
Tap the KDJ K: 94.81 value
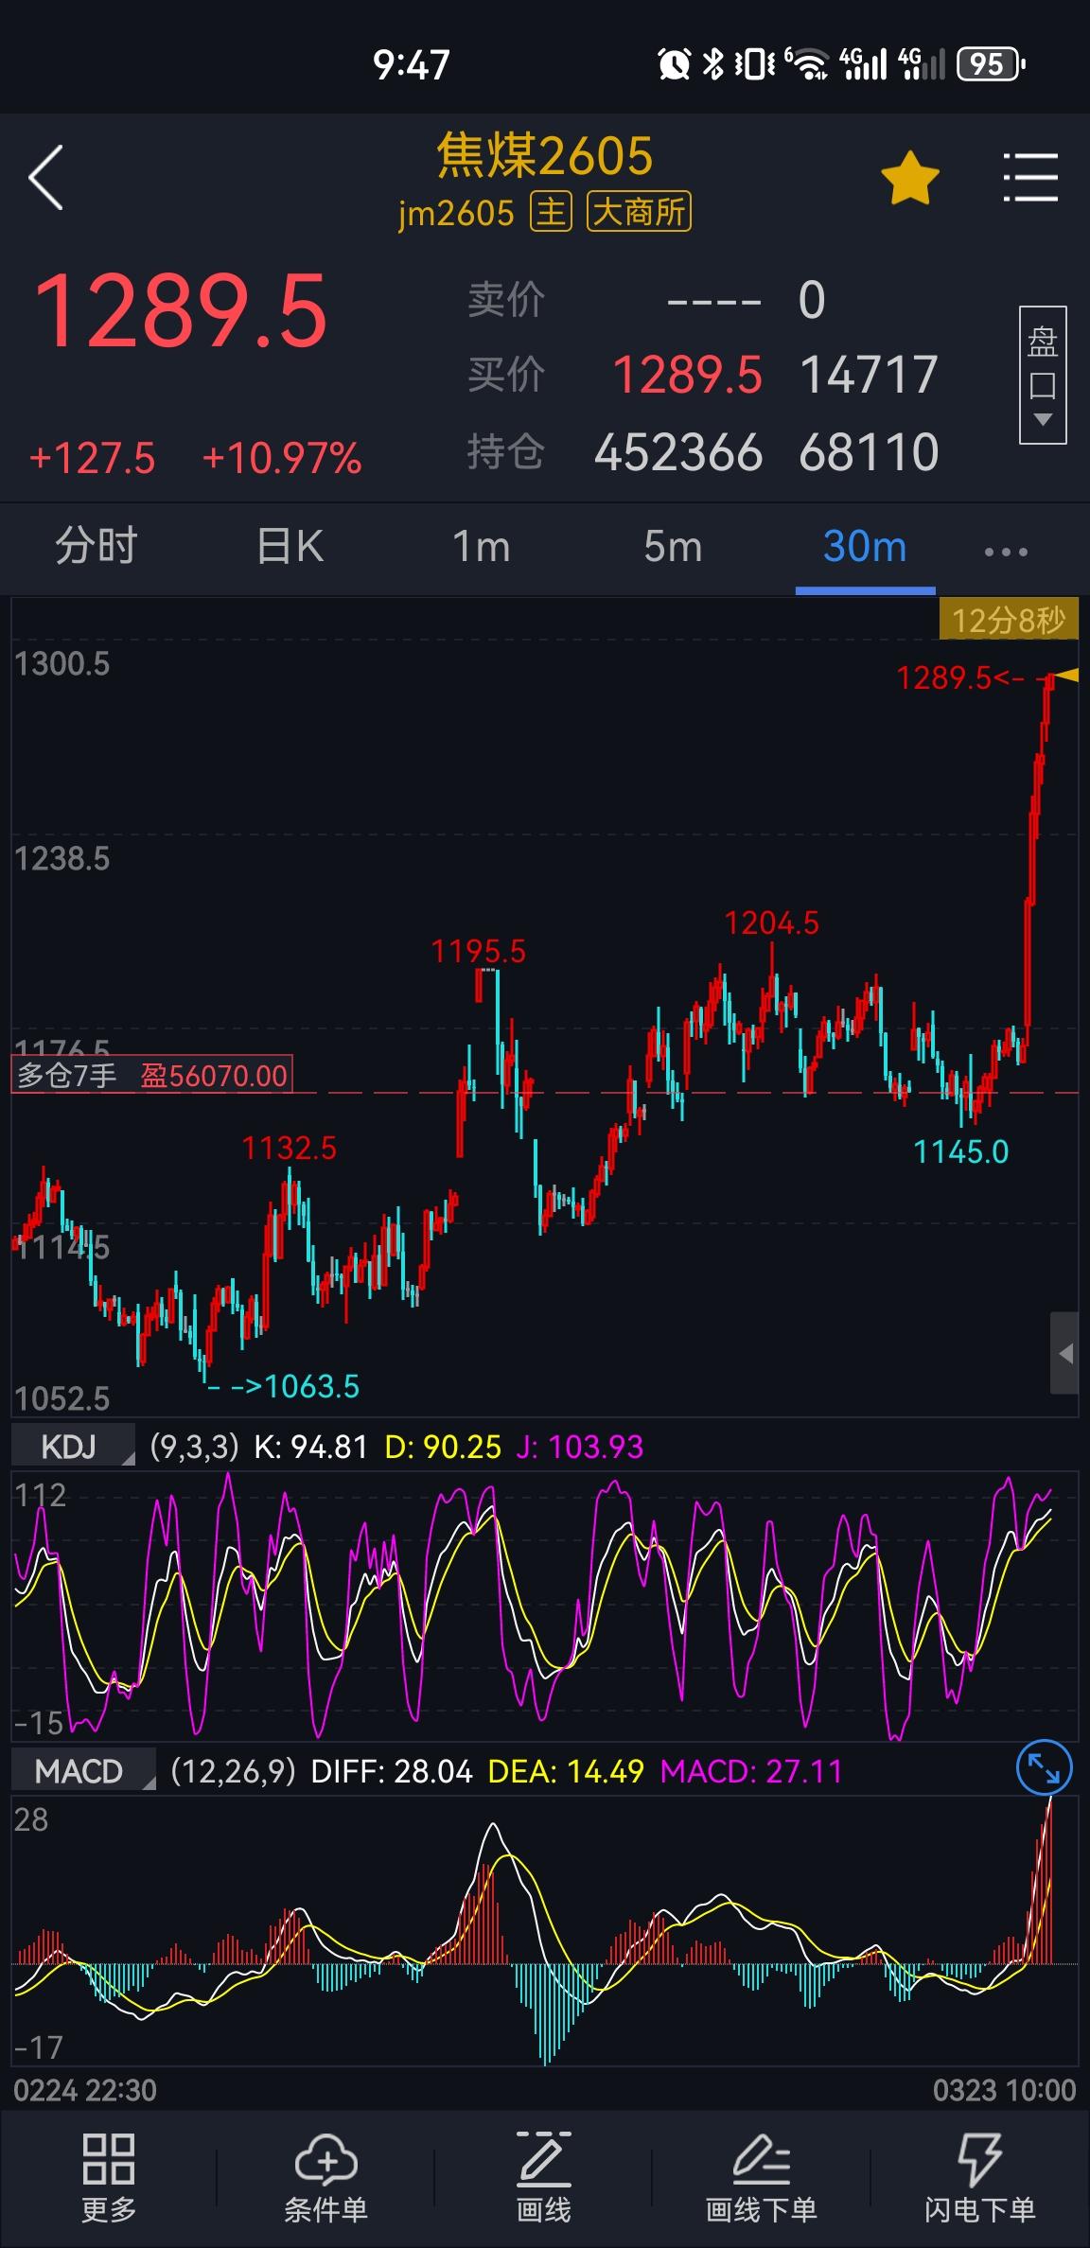311,1447
